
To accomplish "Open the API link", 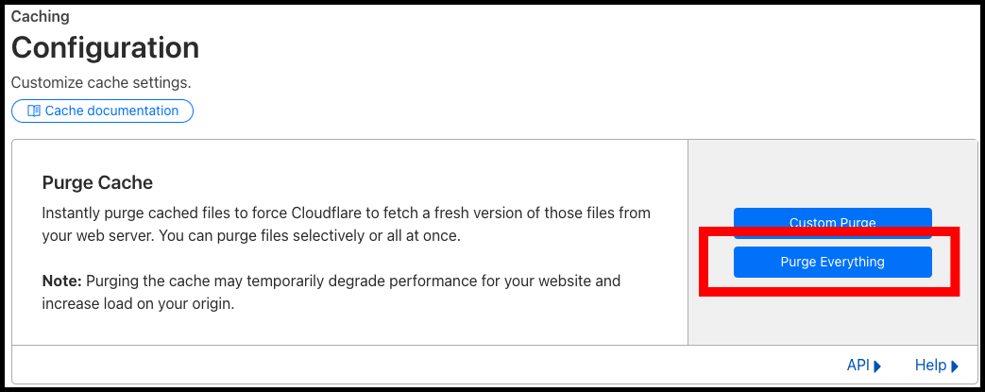I will click(858, 366).
